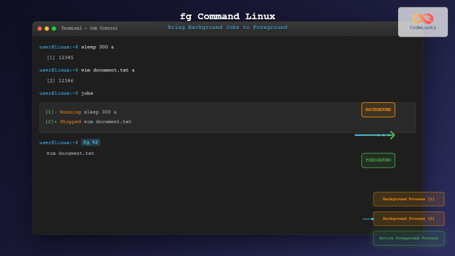
Task: Click the Active Foreground Process box
Action: pos(408,238)
